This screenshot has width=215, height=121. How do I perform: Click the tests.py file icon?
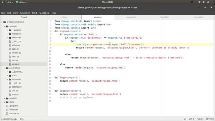[10, 56]
